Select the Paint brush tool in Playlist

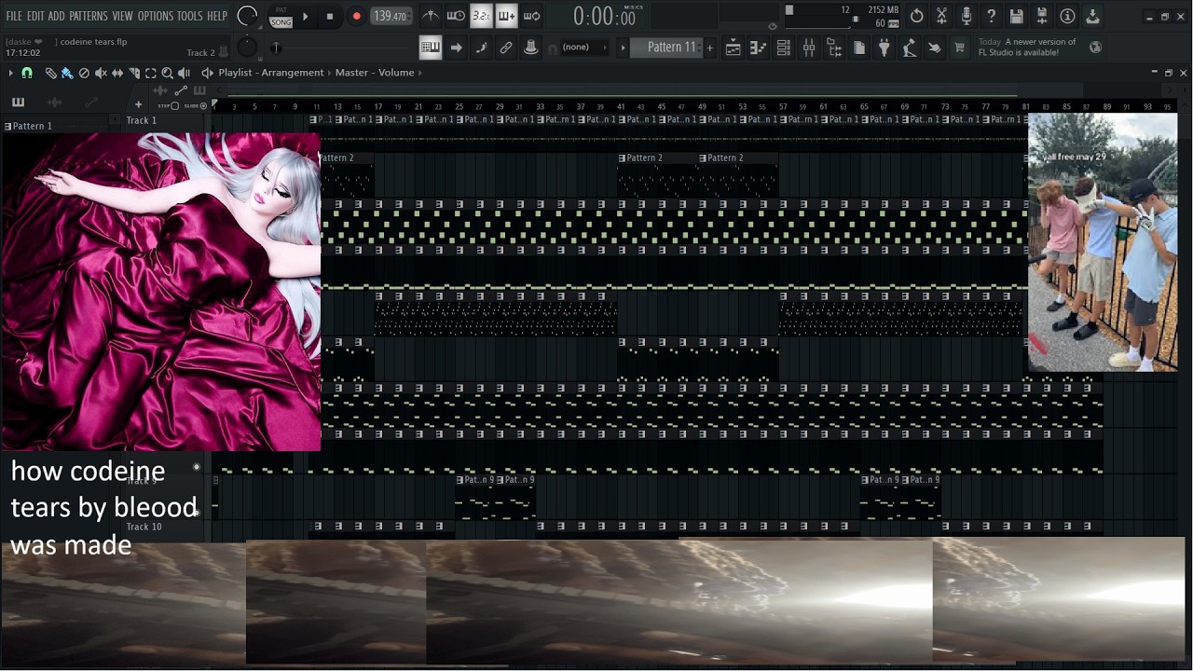coord(67,73)
